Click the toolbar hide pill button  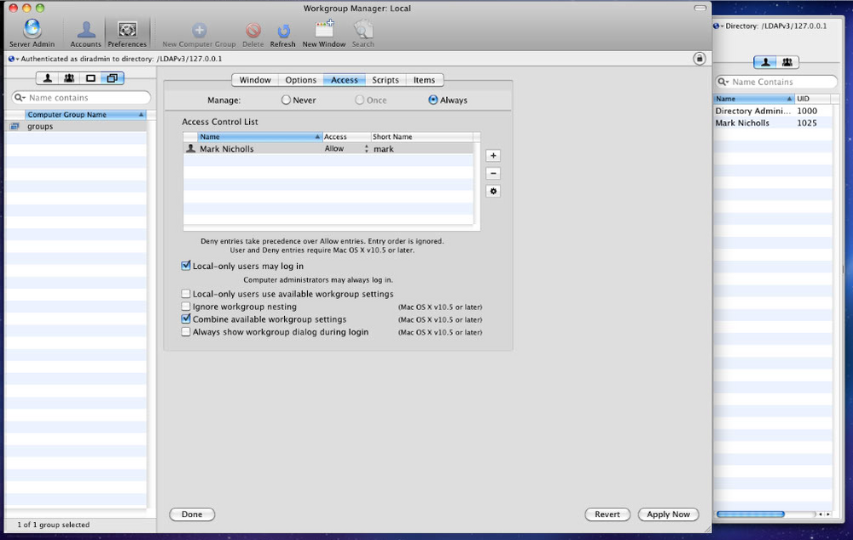click(700, 9)
